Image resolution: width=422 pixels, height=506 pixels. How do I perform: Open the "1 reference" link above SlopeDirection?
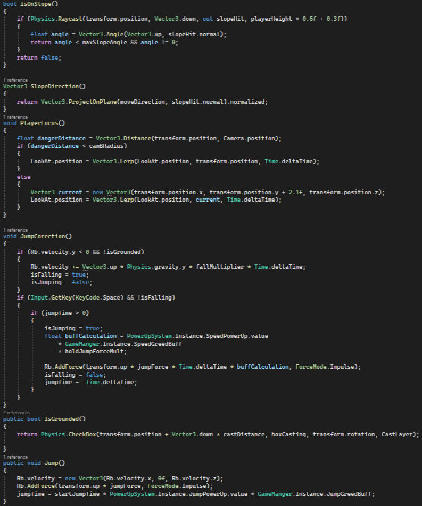pos(15,80)
